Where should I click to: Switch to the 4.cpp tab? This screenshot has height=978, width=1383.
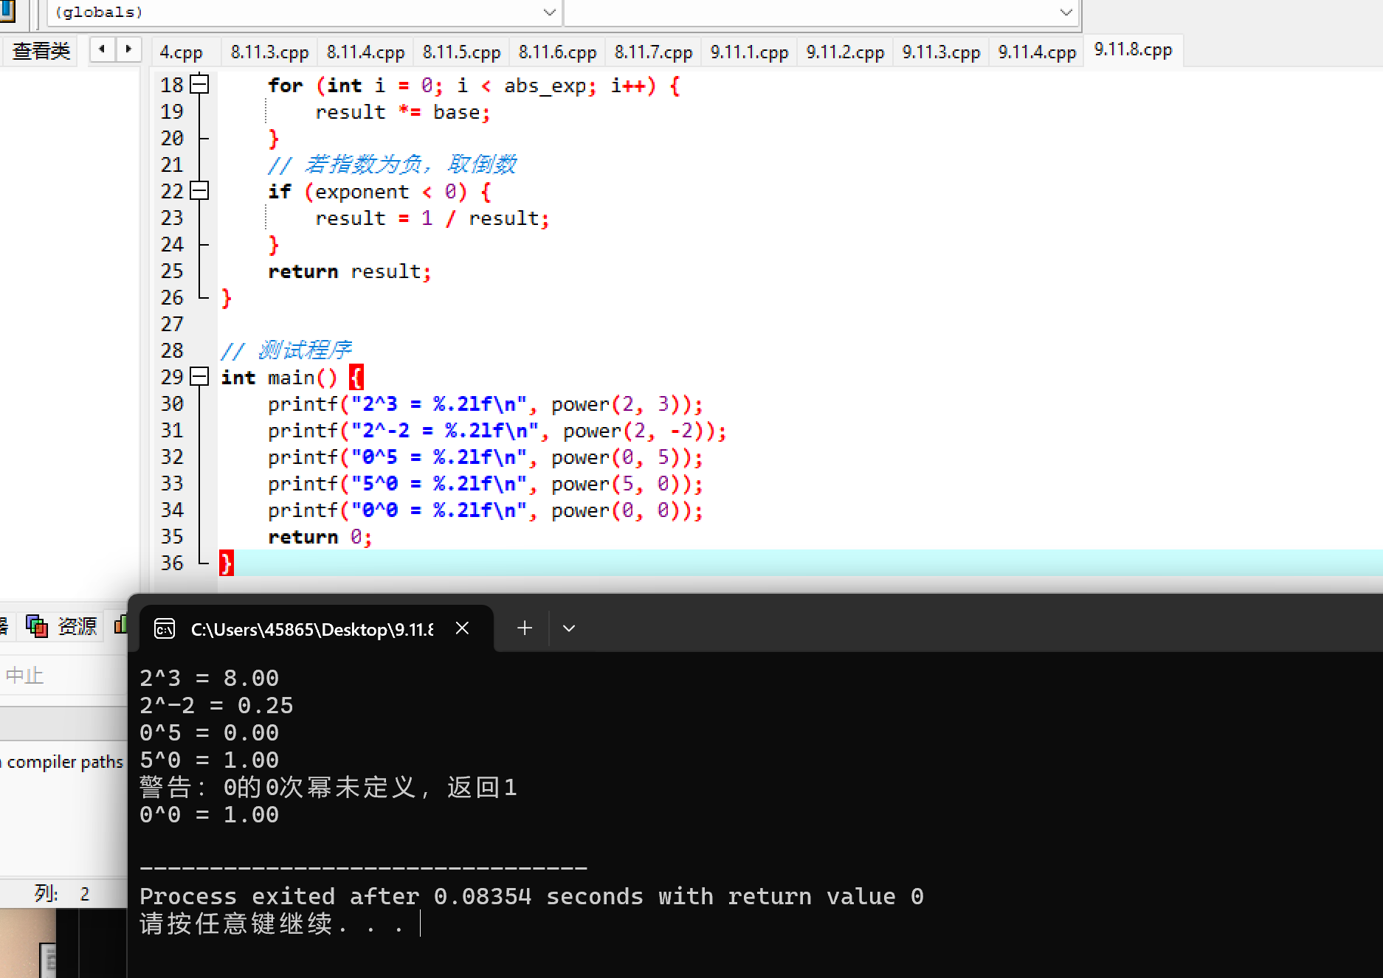click(x=182, y=52)
